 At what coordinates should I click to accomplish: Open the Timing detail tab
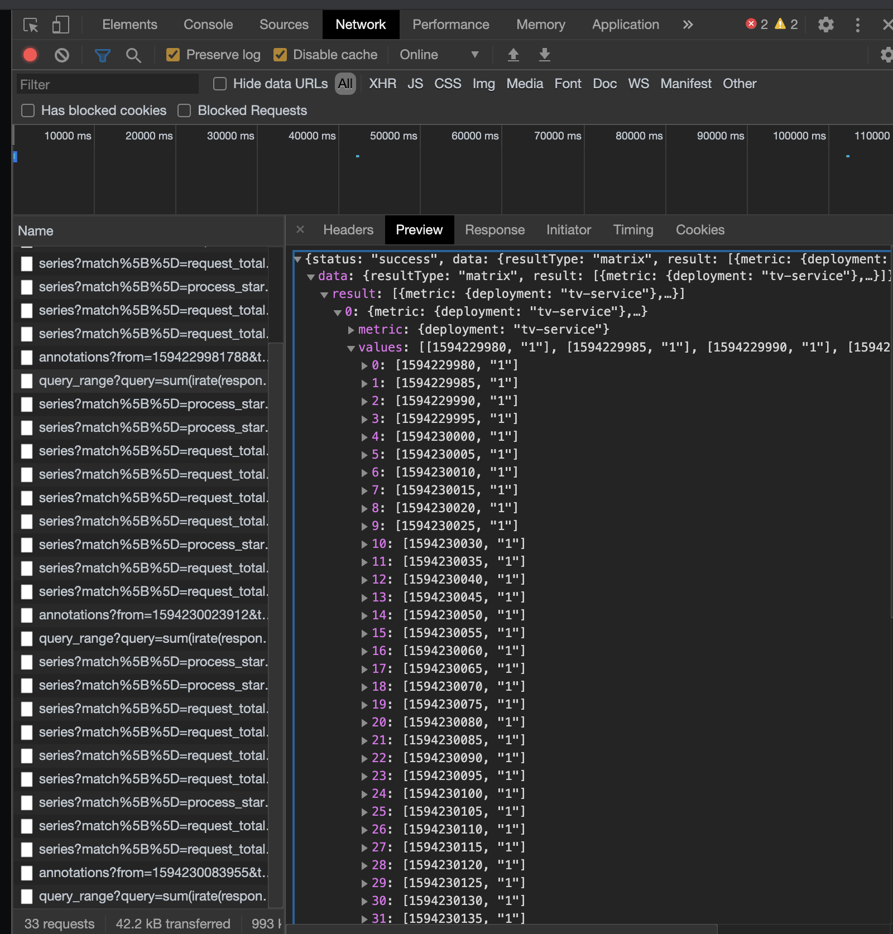click(633, 230)
